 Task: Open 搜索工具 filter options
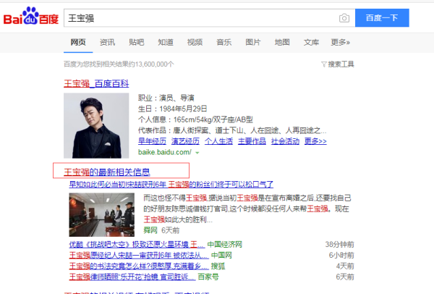click(x=338, y=64)
